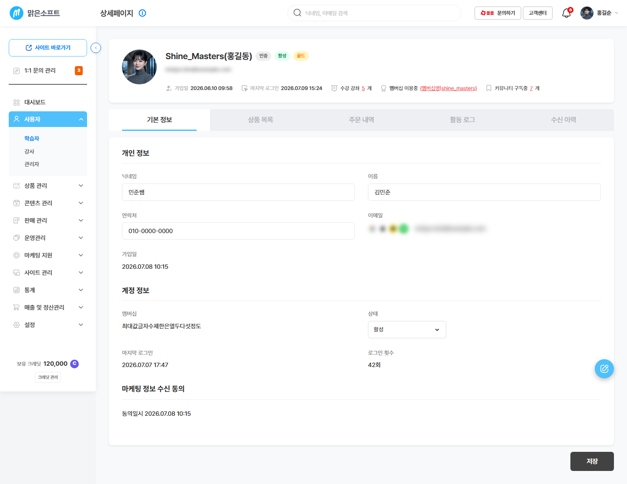Click the 마케팅 지원 icon
Viewport: 627px width, 484px height.
(17, 255)
